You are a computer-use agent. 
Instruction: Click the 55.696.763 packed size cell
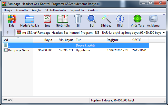[x=66, y=50]
